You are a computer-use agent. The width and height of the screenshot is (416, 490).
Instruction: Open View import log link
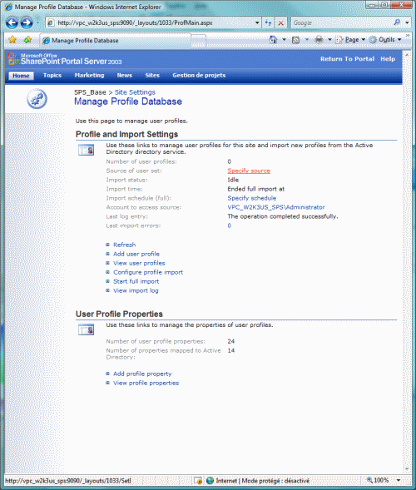[136, 290]
